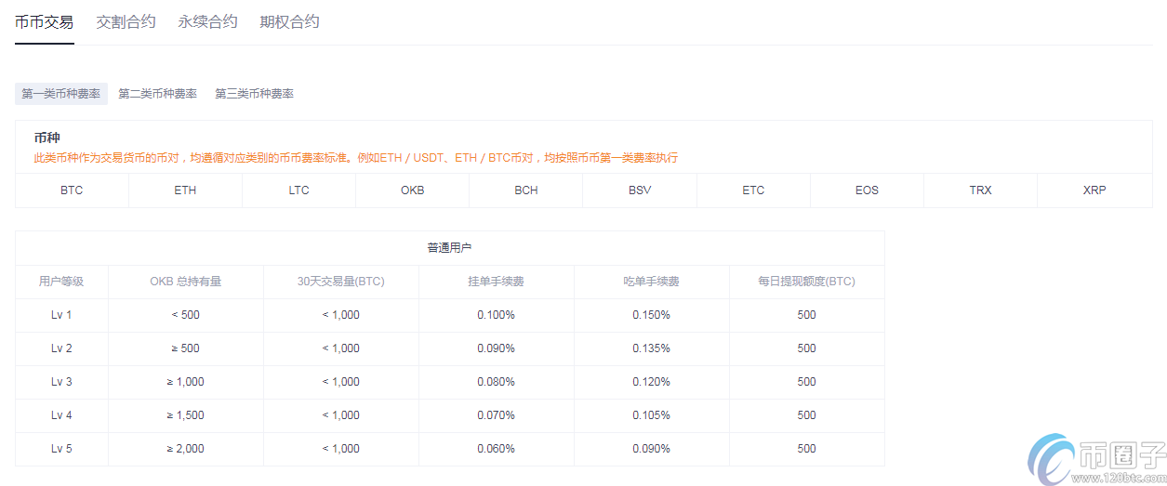Click the 挂单手续费 column header

click(x=496, y=282)
